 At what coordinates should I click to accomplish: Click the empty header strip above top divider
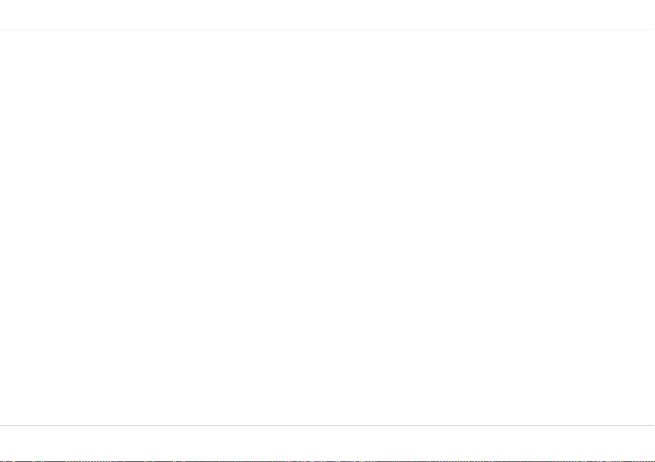[x=327, y=15]
